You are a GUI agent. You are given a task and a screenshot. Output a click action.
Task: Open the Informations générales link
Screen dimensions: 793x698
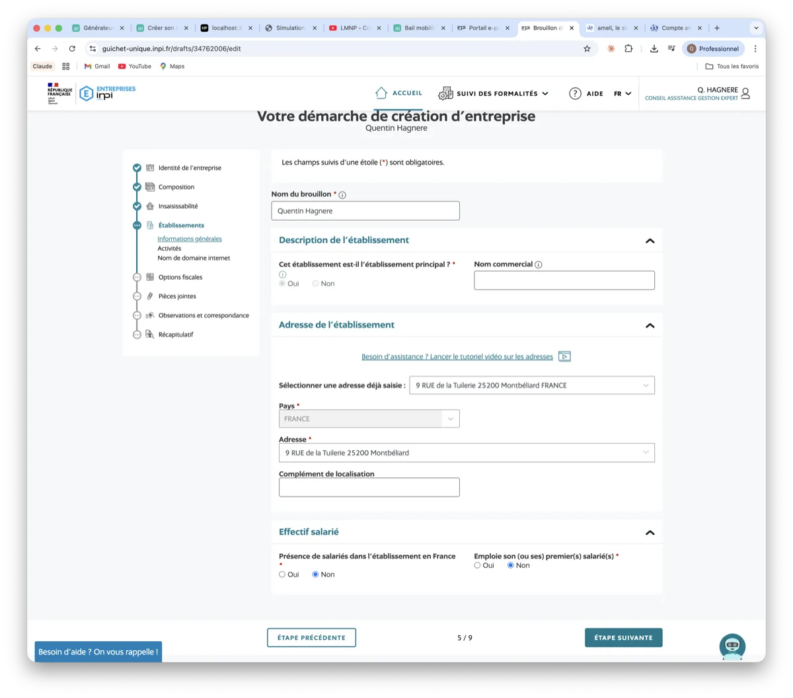tap(190, 239)
